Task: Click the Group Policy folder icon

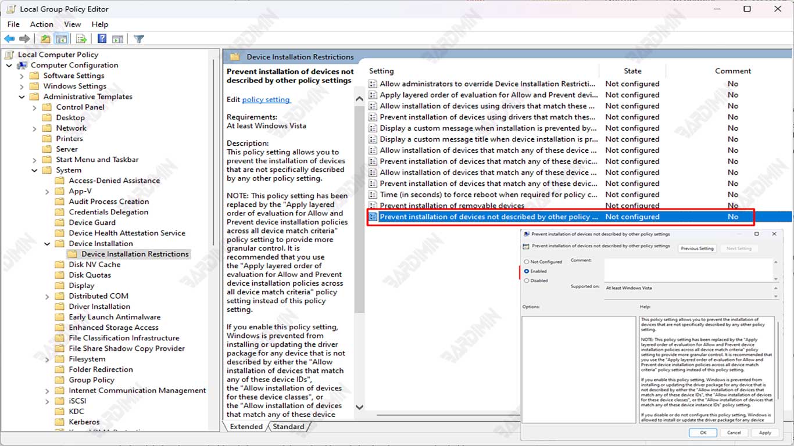Action: 59,380
